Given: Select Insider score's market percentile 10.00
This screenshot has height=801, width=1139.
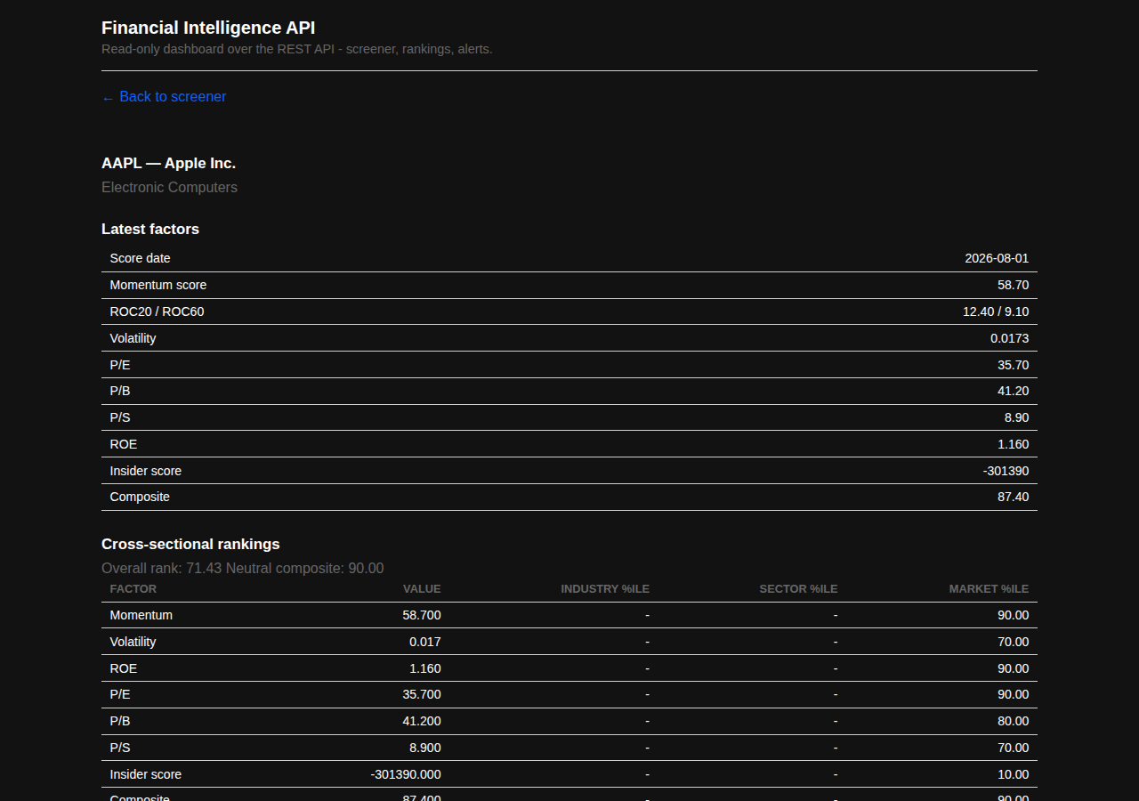Looking at the screenshot, I should click(1013, 774).
